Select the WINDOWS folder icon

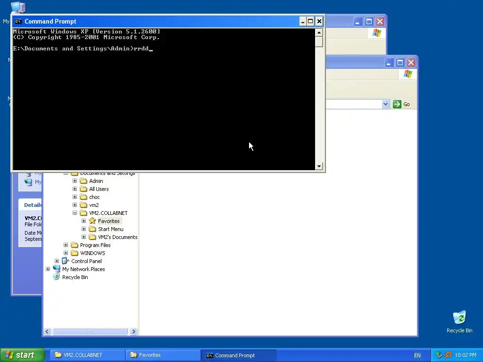[x=75, y=253]
